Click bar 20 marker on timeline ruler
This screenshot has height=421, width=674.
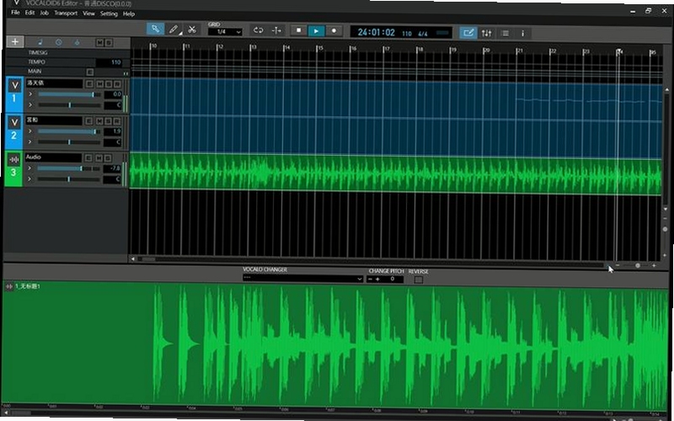[486, 51]
